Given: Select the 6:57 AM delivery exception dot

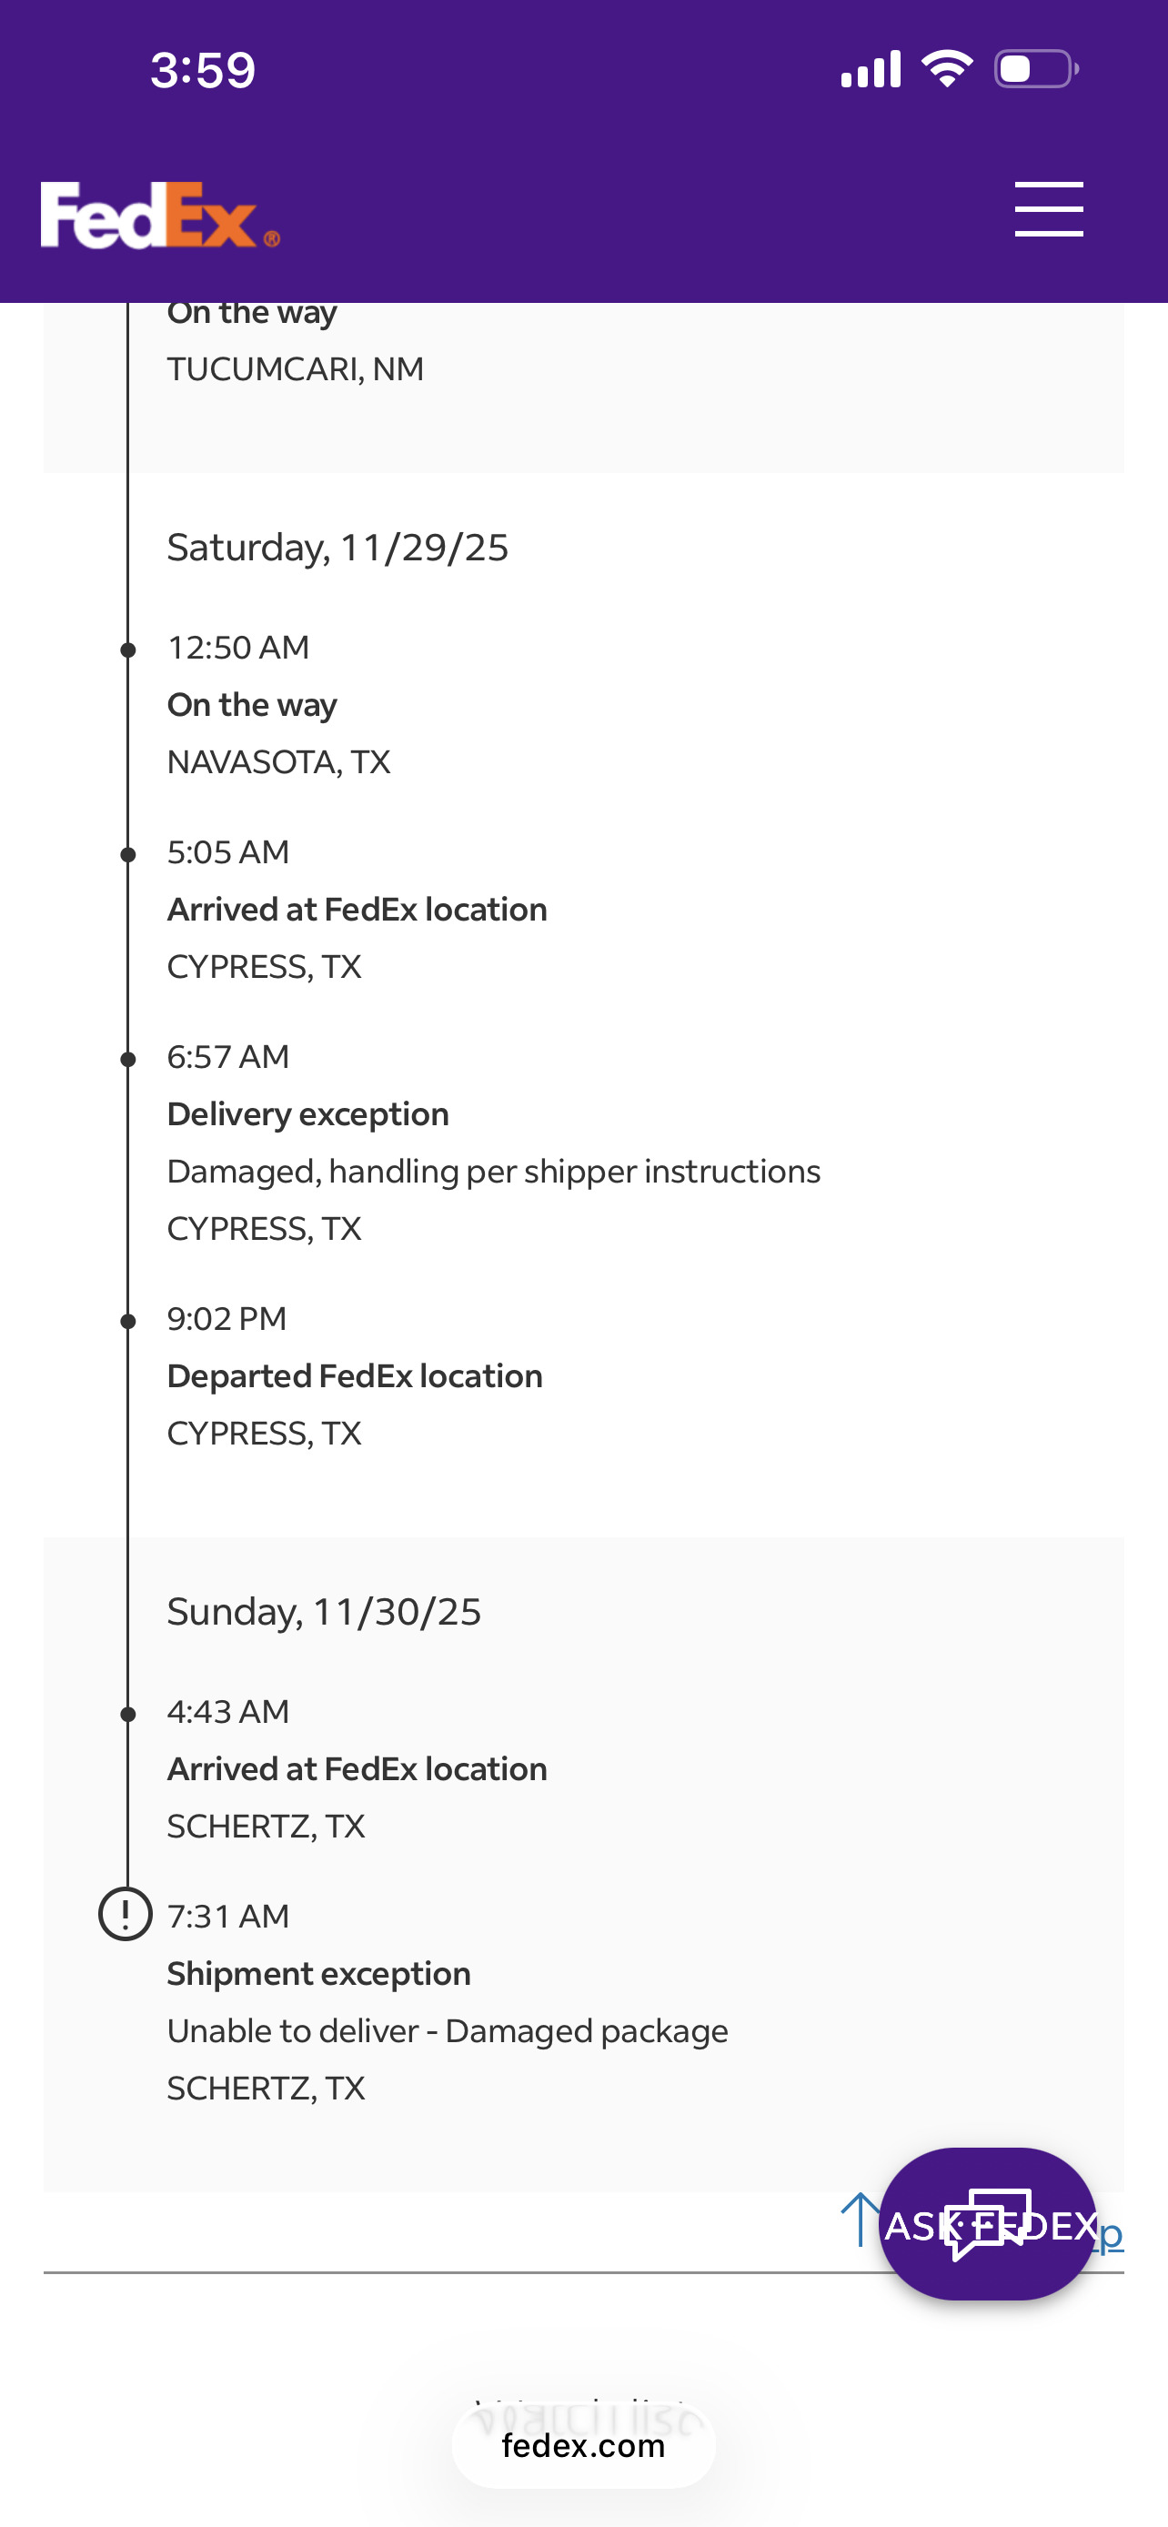Looking at the screenshot, I should (127, 1060).
